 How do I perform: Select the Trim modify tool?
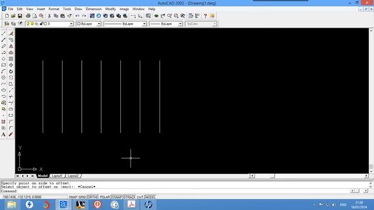11,96
